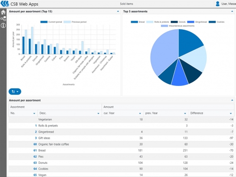This screenshot has height=177, width=236.
Task: Open the cur. Year column dropdown
Action: 140,113
